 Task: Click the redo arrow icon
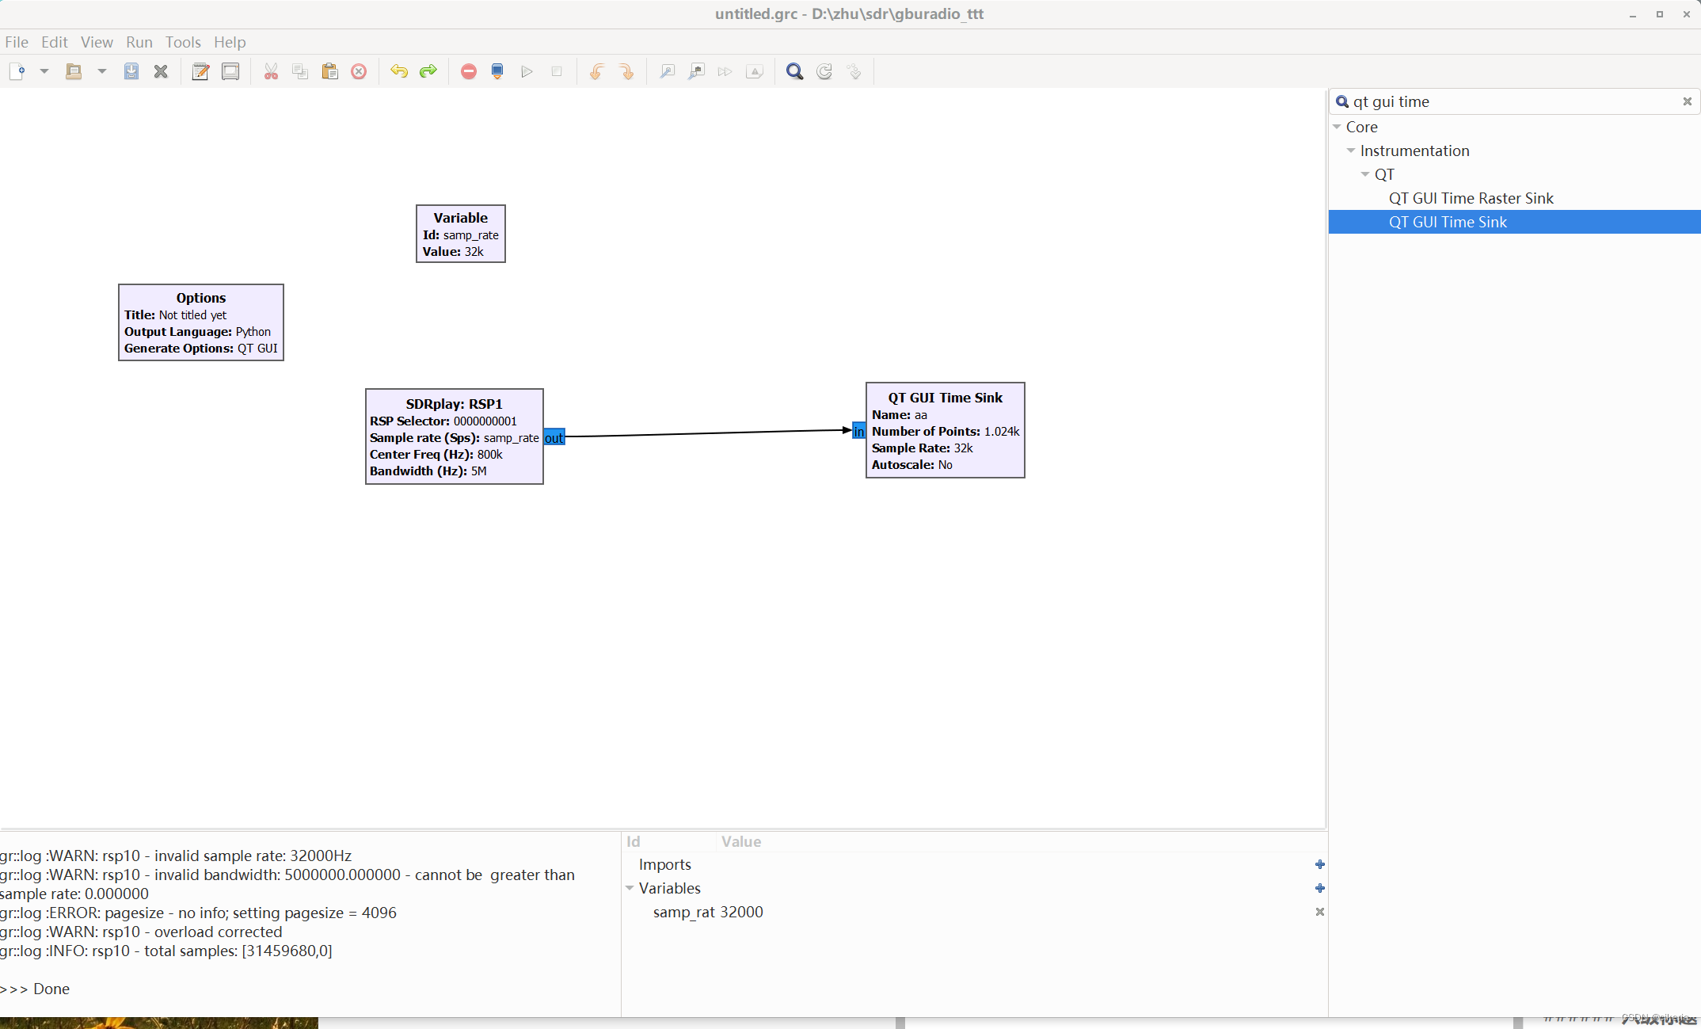(x=428, y=72)
